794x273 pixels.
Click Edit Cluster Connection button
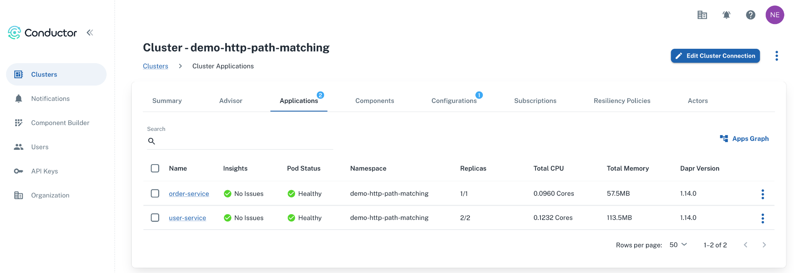715,56
